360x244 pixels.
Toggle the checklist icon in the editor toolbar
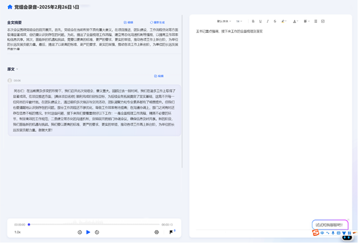click(323, 22)
